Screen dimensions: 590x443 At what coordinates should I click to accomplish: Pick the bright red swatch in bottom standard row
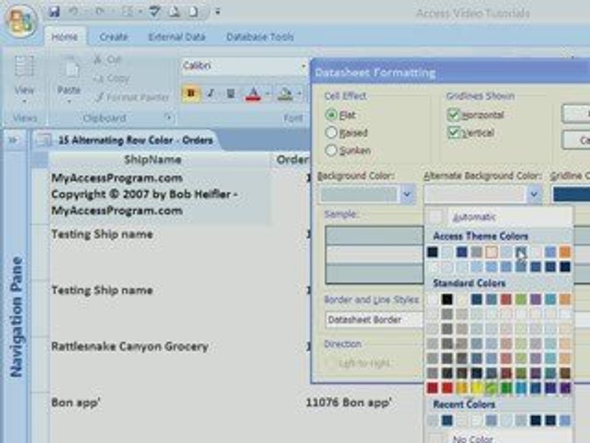[447, 388]
